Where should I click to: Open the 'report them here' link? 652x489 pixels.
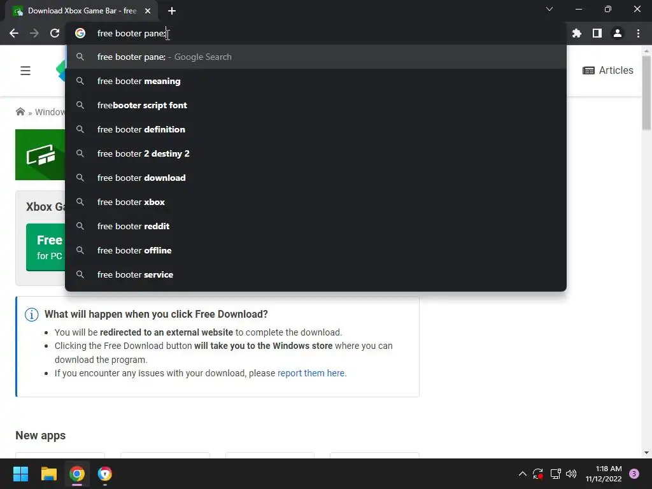[x=311, y=373]
